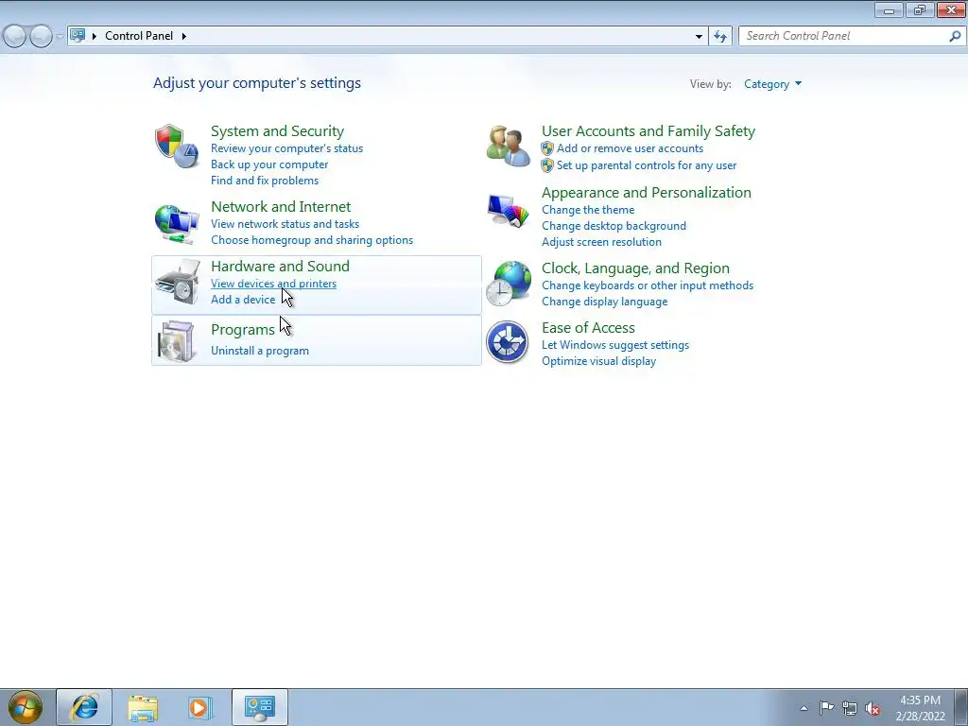Click the Refresh button beside address bar

pos(720,37)
